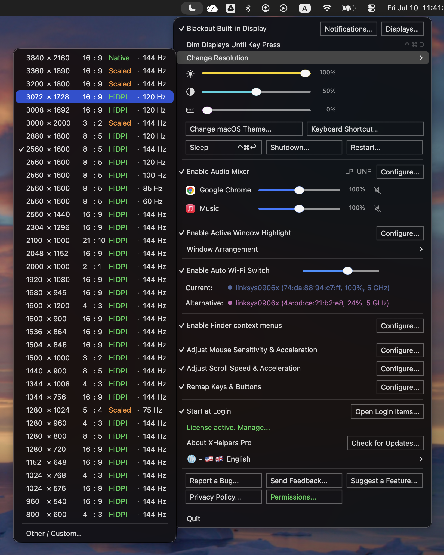
Task: Click the keyboard backlight slider
Action: click(x=256, y=110)
